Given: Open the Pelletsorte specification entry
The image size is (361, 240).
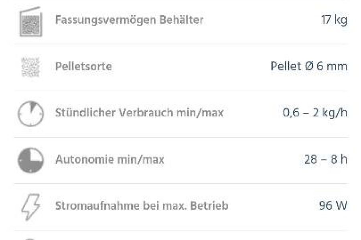Looking at the screenshot, I should [180, 66].
